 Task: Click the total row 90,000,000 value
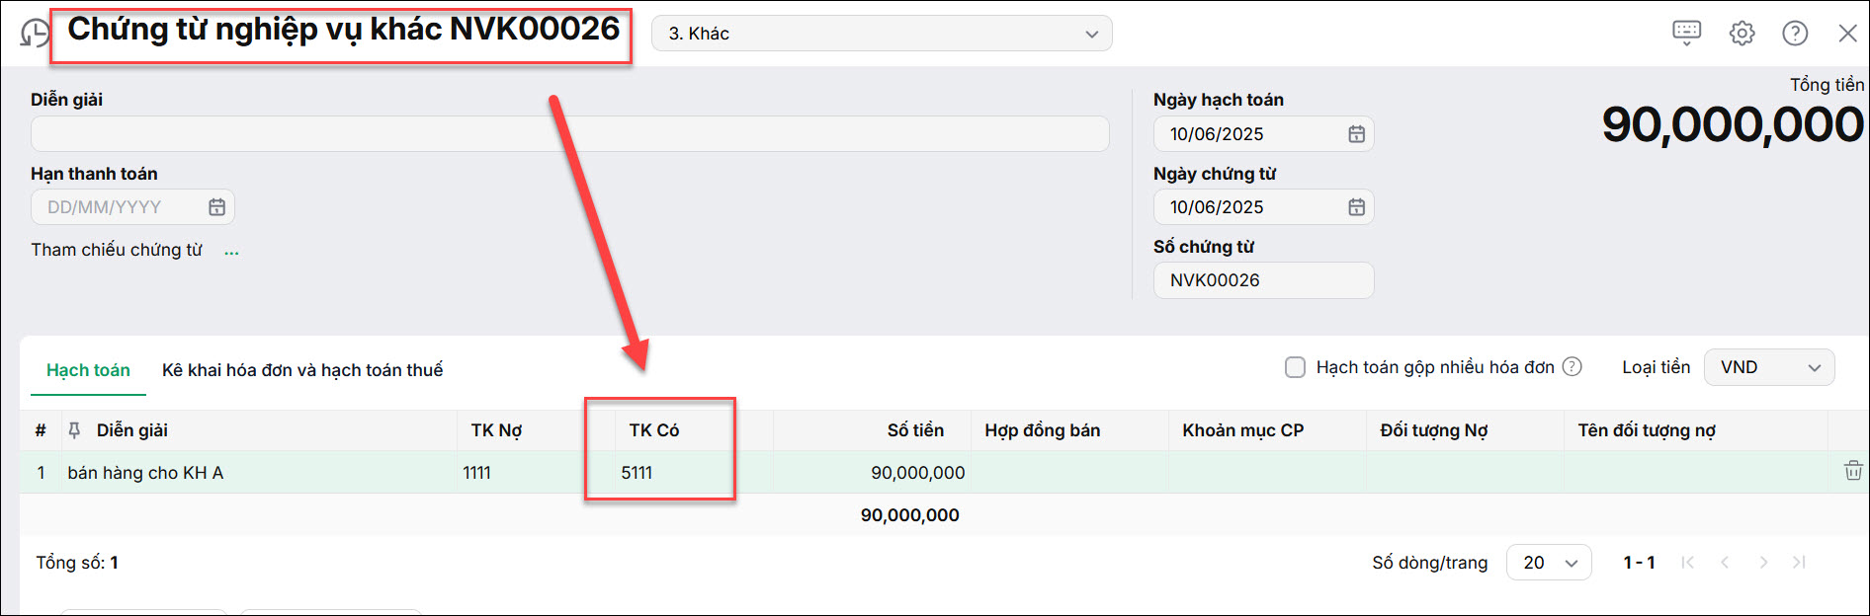click(x=909, y=515)
